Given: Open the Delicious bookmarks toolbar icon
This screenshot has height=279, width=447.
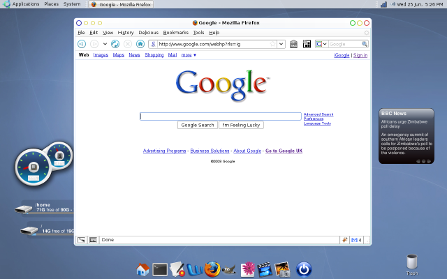Looking at the screenshot, I should pyautogui.click(x=307, y=44).
